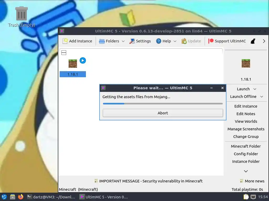Open the Minecraft Folder
This screenshot has width=269, height=201.
tap(246, 146)
